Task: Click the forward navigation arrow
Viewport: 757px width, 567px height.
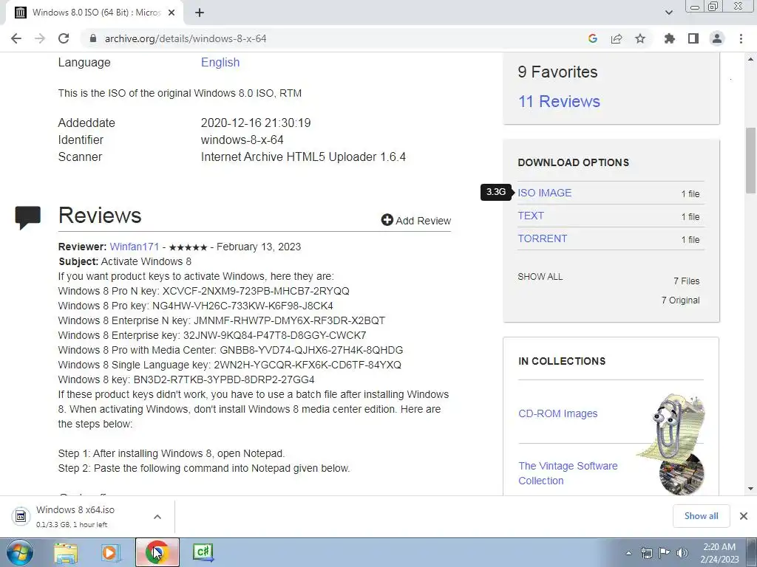Action: tap(40, 38)
